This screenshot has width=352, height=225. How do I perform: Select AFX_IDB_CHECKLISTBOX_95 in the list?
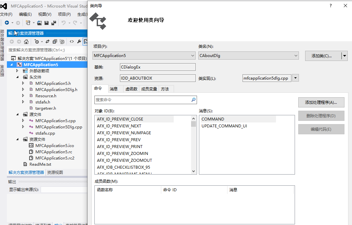(x=124, y=167)
